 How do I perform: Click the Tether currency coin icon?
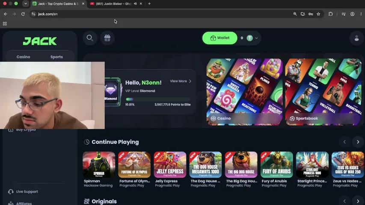click(x=249, y=38)
